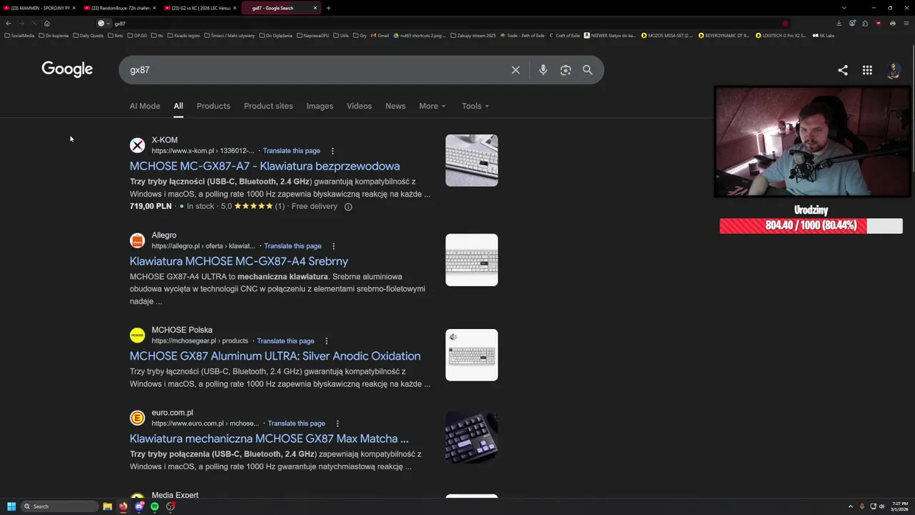Click the MCHOSE Polska site favicon
The height and width of the screenshot is (515, 915).
pyautogui.click(x=137, y=335)
